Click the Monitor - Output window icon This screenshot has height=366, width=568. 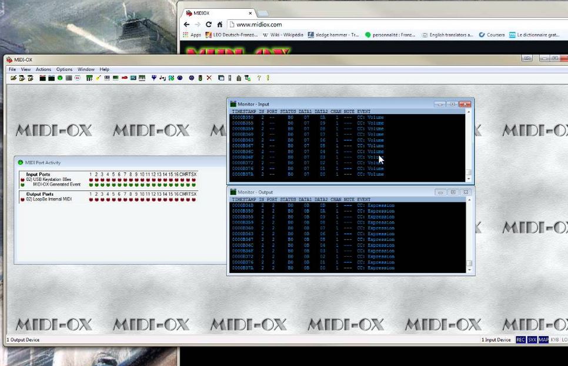pos(233,192)
